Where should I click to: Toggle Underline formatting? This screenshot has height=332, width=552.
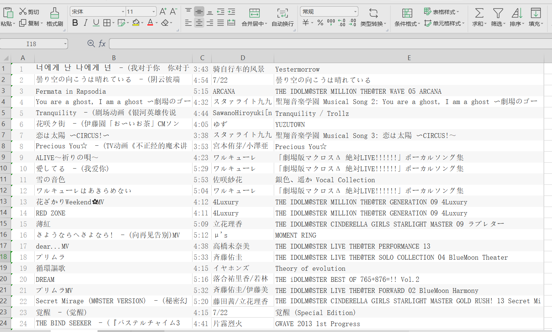[96, 23]
